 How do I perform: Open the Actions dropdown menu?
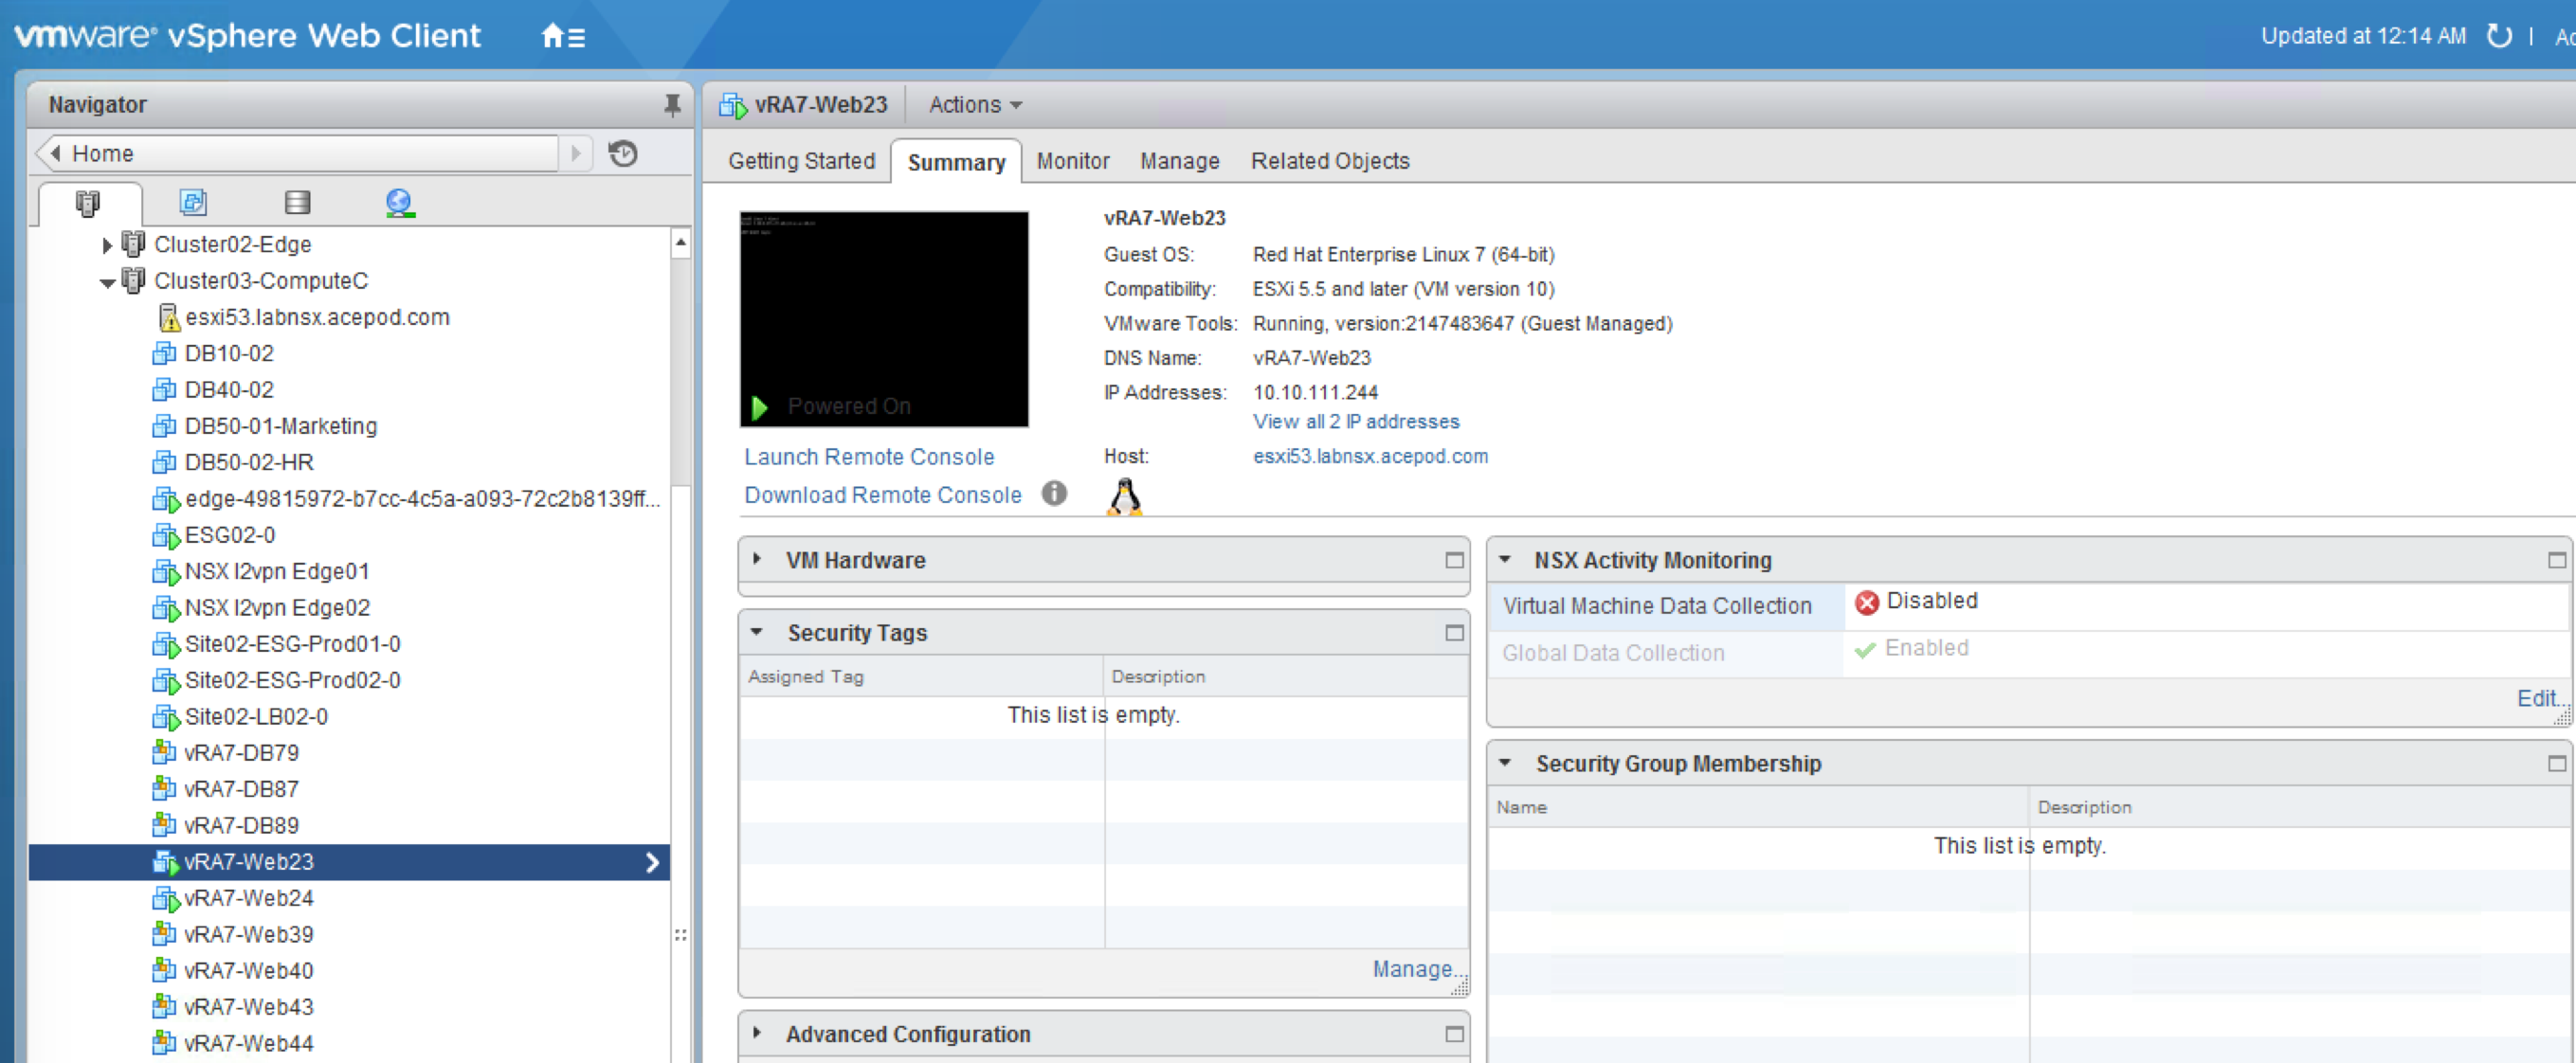pos(975,105)
